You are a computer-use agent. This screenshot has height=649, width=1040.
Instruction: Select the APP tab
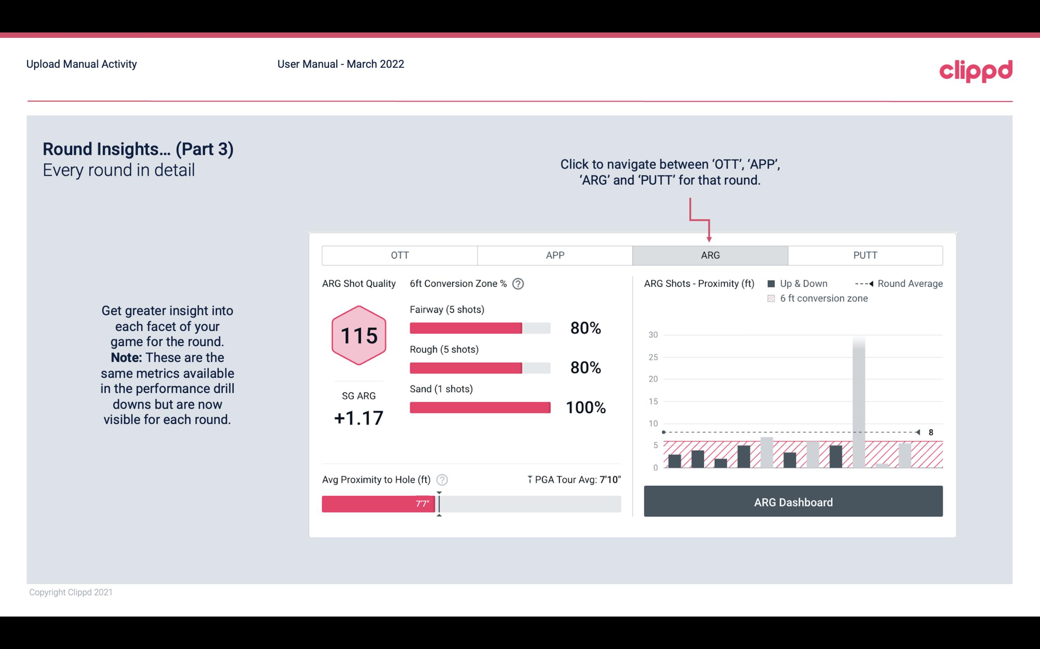pos(555,256)
